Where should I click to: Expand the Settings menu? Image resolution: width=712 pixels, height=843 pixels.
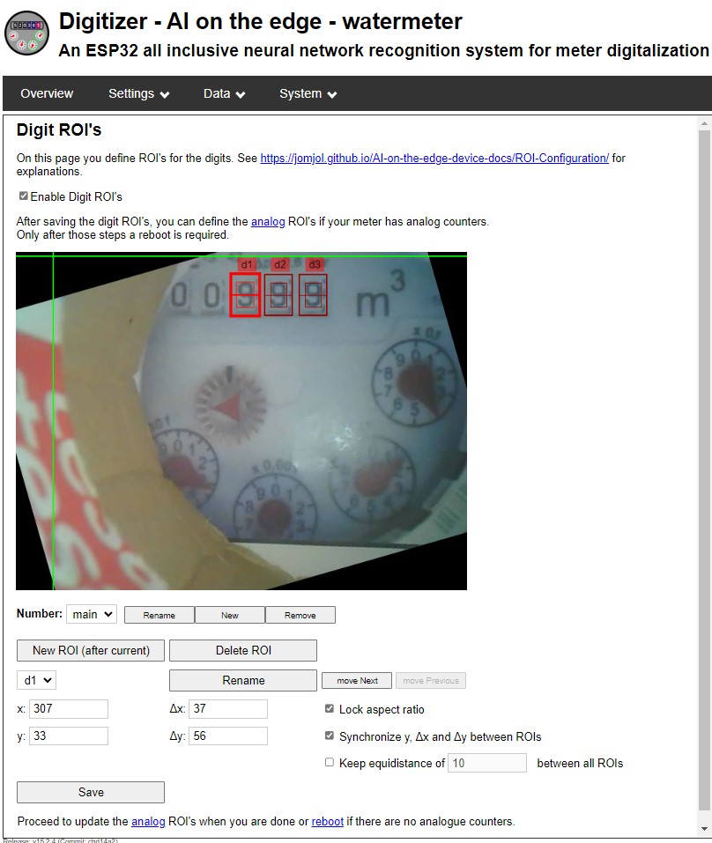click(x=138, y=93)
